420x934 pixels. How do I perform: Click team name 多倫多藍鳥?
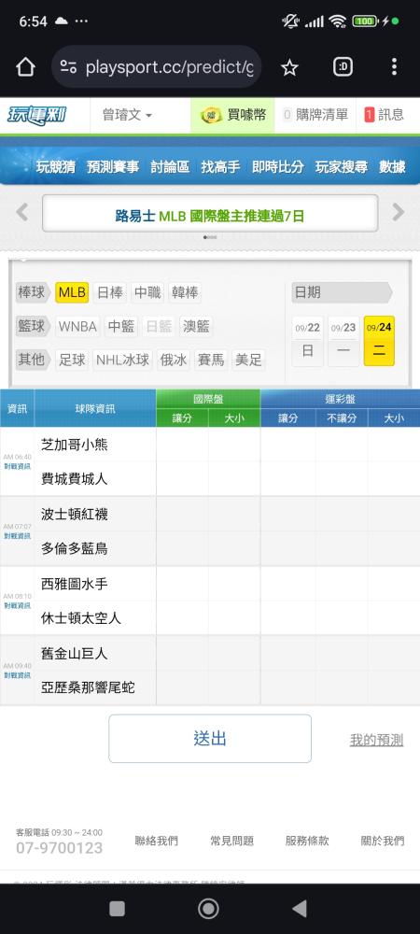[75, 548]
